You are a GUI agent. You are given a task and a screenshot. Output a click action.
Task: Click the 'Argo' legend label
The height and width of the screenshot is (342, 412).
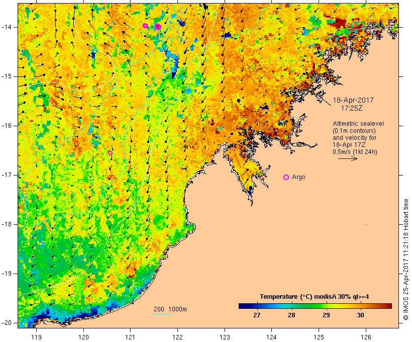click(x=299, y=177)
